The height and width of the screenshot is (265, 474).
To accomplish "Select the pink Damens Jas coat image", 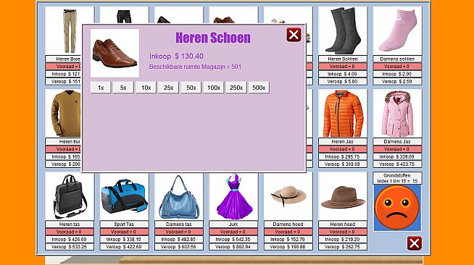I will 397,113.
